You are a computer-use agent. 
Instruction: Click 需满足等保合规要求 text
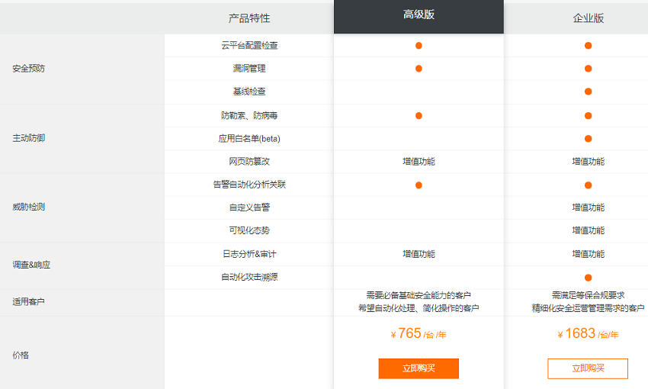[588, 295]
